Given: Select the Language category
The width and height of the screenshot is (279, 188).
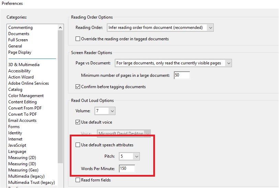Looking at the screenshot, I should (x=17, y=152).
